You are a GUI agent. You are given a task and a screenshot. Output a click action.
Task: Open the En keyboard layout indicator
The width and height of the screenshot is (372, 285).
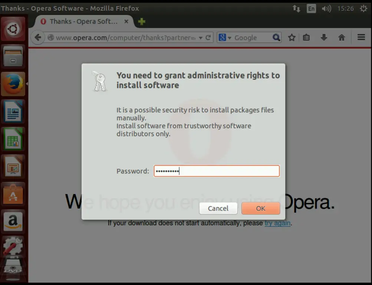(311, 9)
